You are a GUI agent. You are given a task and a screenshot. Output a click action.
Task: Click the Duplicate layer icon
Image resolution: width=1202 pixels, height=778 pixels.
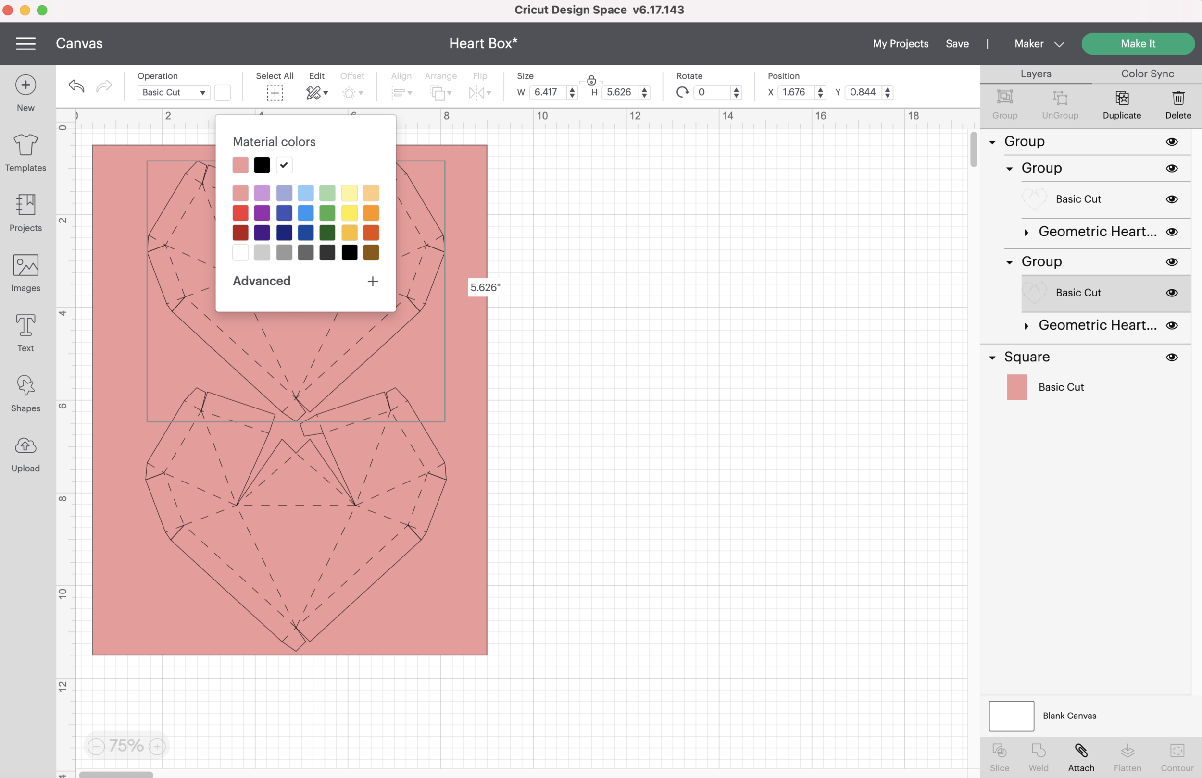pos(1122,98)
